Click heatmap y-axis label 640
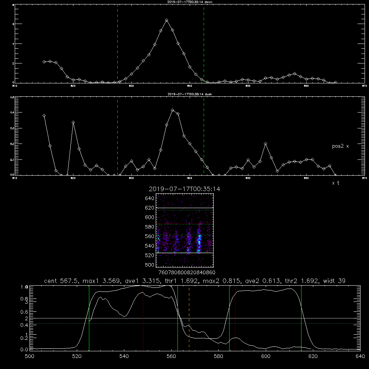This screenshot has width=369, height=369. point(150,199)
